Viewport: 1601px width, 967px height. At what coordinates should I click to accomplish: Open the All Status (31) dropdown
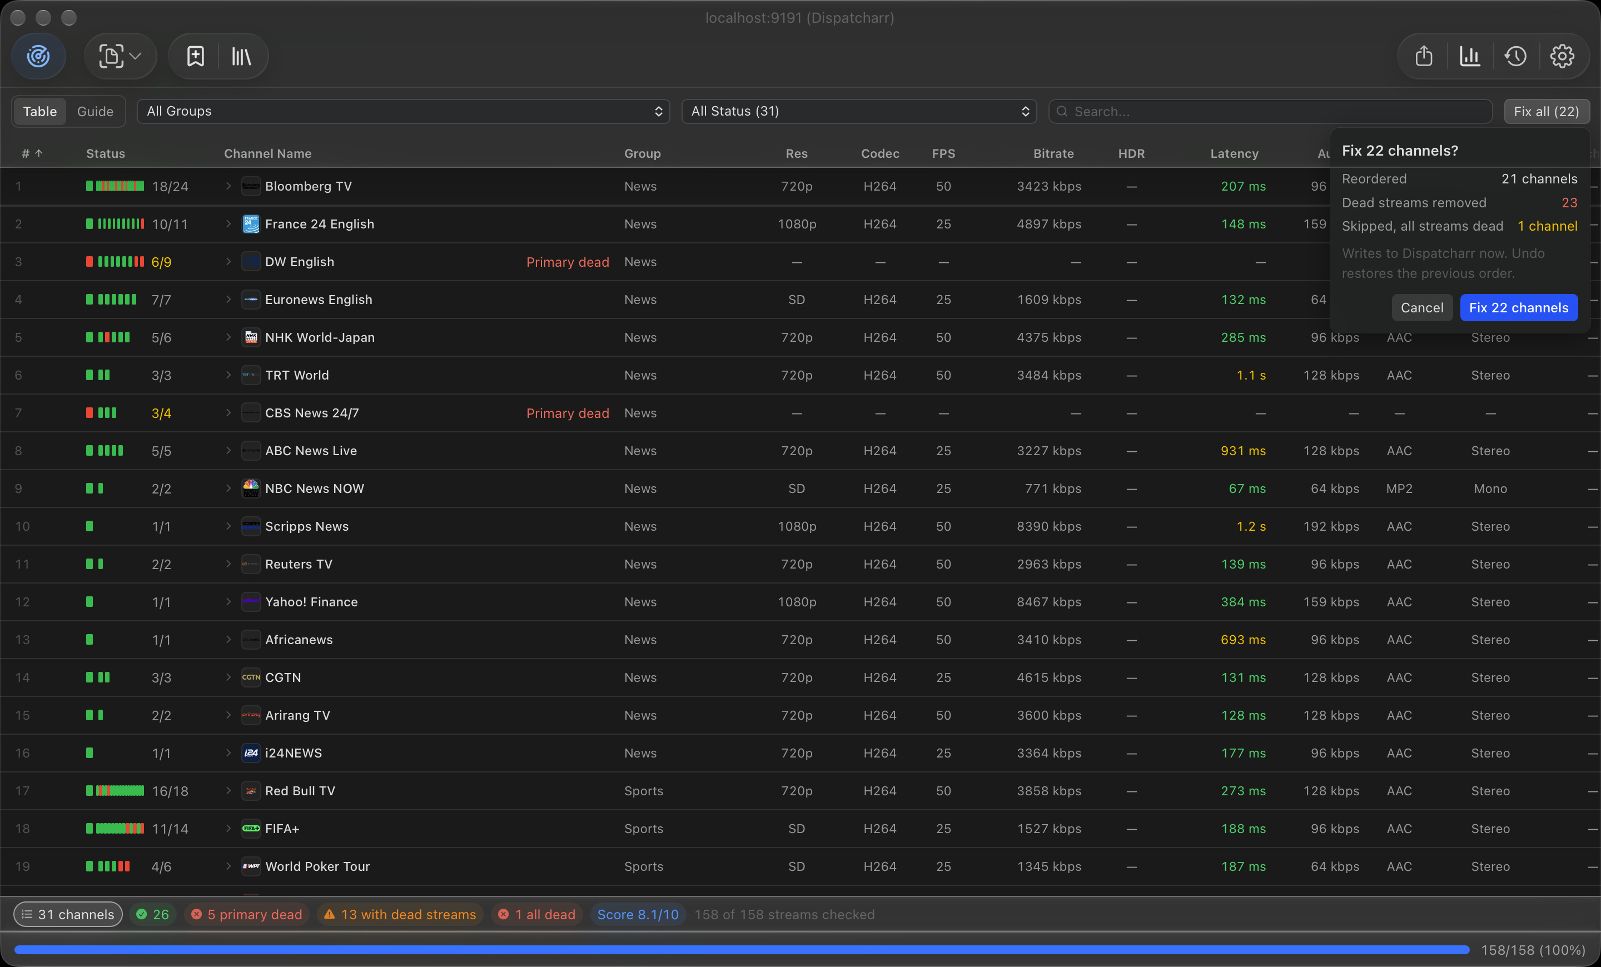click(x=859, y=111)
